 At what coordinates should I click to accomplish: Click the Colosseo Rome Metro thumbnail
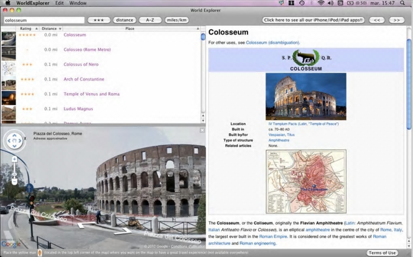tap(9, 53)
